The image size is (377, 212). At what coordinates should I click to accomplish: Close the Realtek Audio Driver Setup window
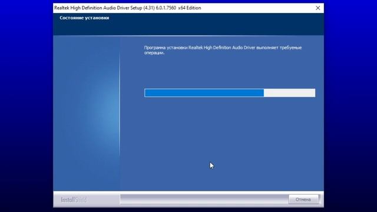click(318, 8)
